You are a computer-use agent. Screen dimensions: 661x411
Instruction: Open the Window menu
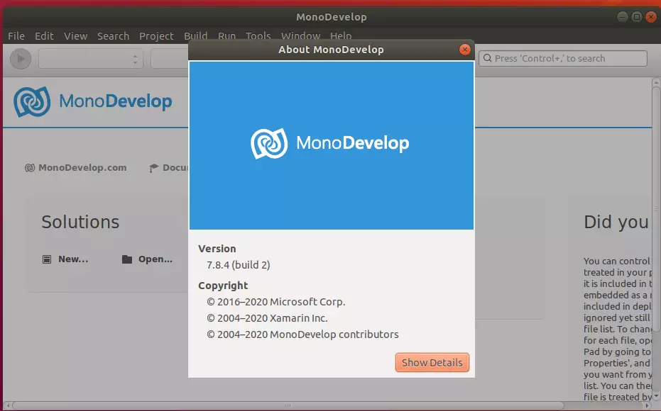300,35
